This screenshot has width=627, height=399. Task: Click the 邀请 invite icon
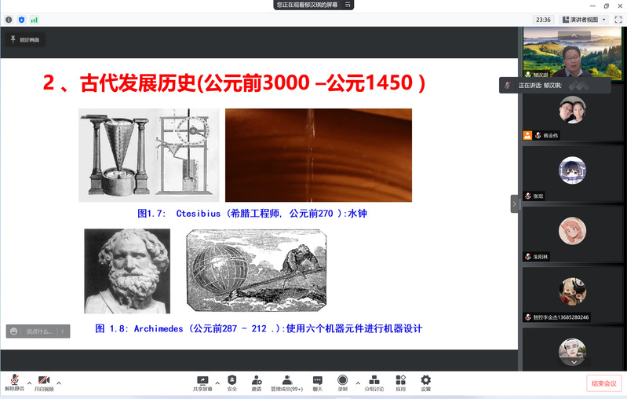tap(257, 382)
